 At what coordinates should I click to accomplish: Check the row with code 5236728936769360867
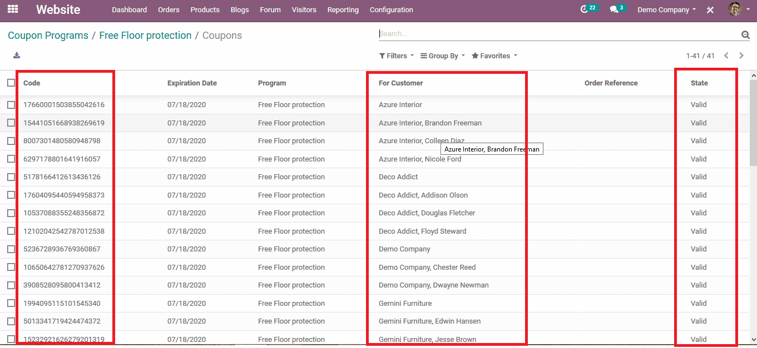pyautogui.click(x=11, y=249)
